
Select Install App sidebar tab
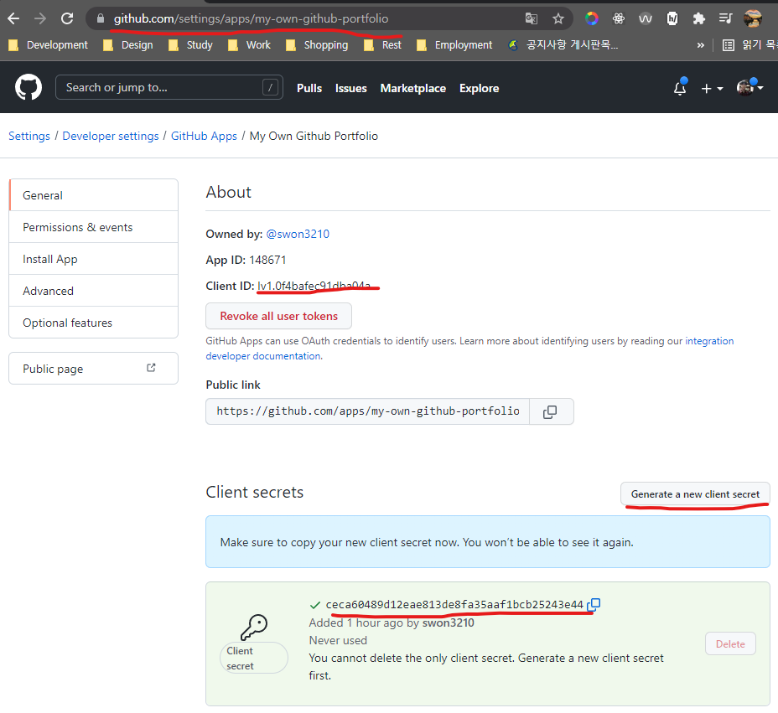click(93, 259)
